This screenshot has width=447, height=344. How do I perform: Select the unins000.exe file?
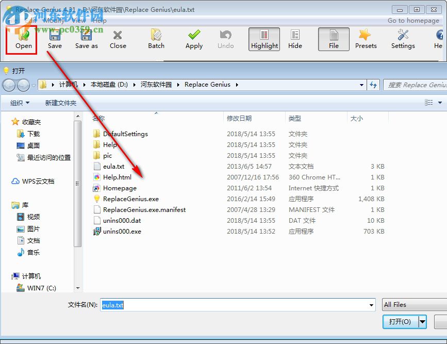[x=122, y=232]
